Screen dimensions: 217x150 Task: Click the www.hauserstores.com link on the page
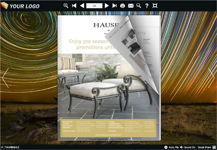coord(107,135)
